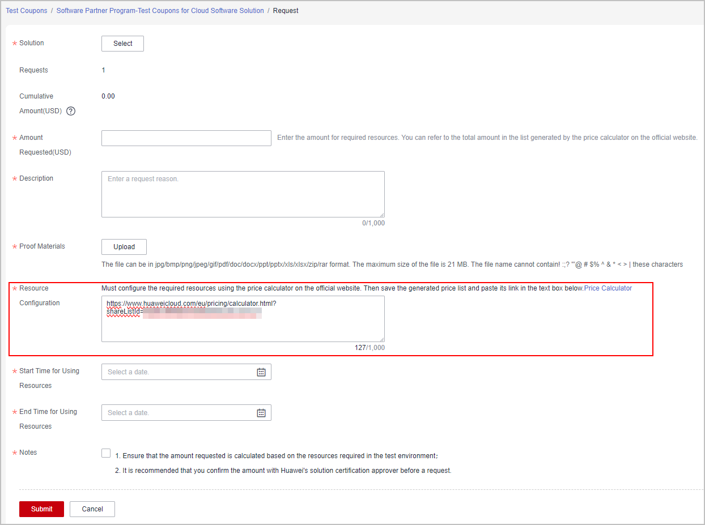Click the Start Time calendar icon
Image resolution: width=705 pixels, height=525 pixels.
click(x=261, y=372)
